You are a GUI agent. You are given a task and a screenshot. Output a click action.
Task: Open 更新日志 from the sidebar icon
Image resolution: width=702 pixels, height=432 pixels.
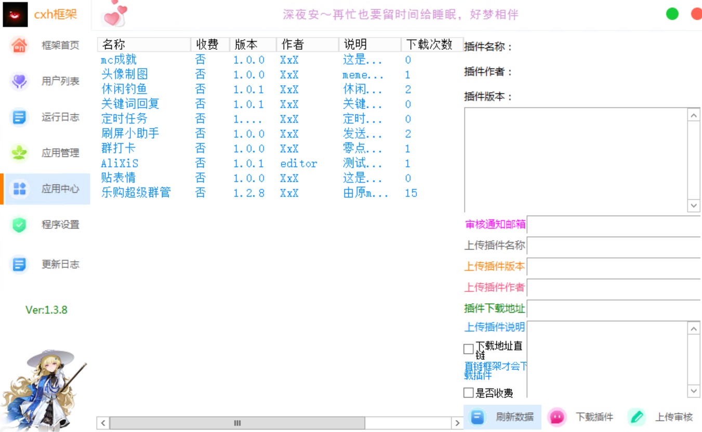[20, 264]
